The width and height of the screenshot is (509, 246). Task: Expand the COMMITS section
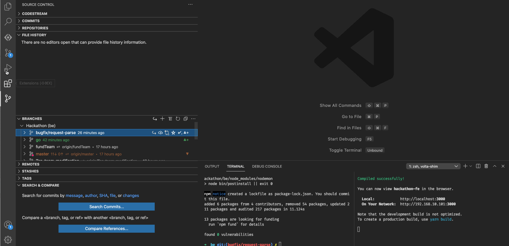click(x=107, y=21)
